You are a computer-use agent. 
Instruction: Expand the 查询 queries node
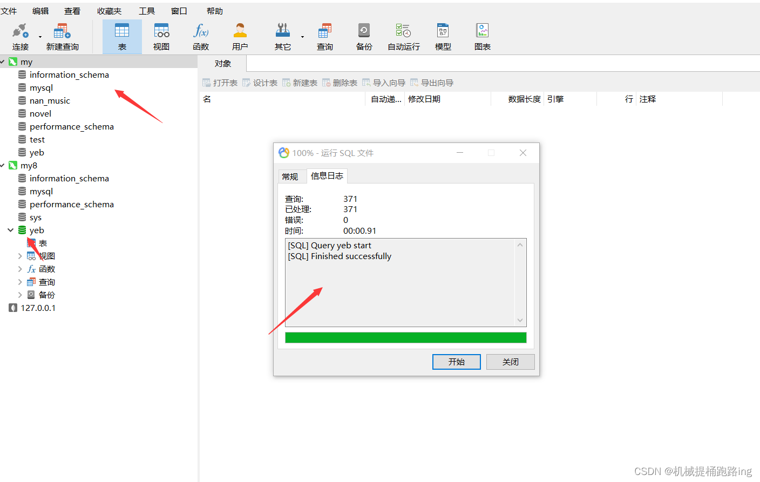point(20,282)
